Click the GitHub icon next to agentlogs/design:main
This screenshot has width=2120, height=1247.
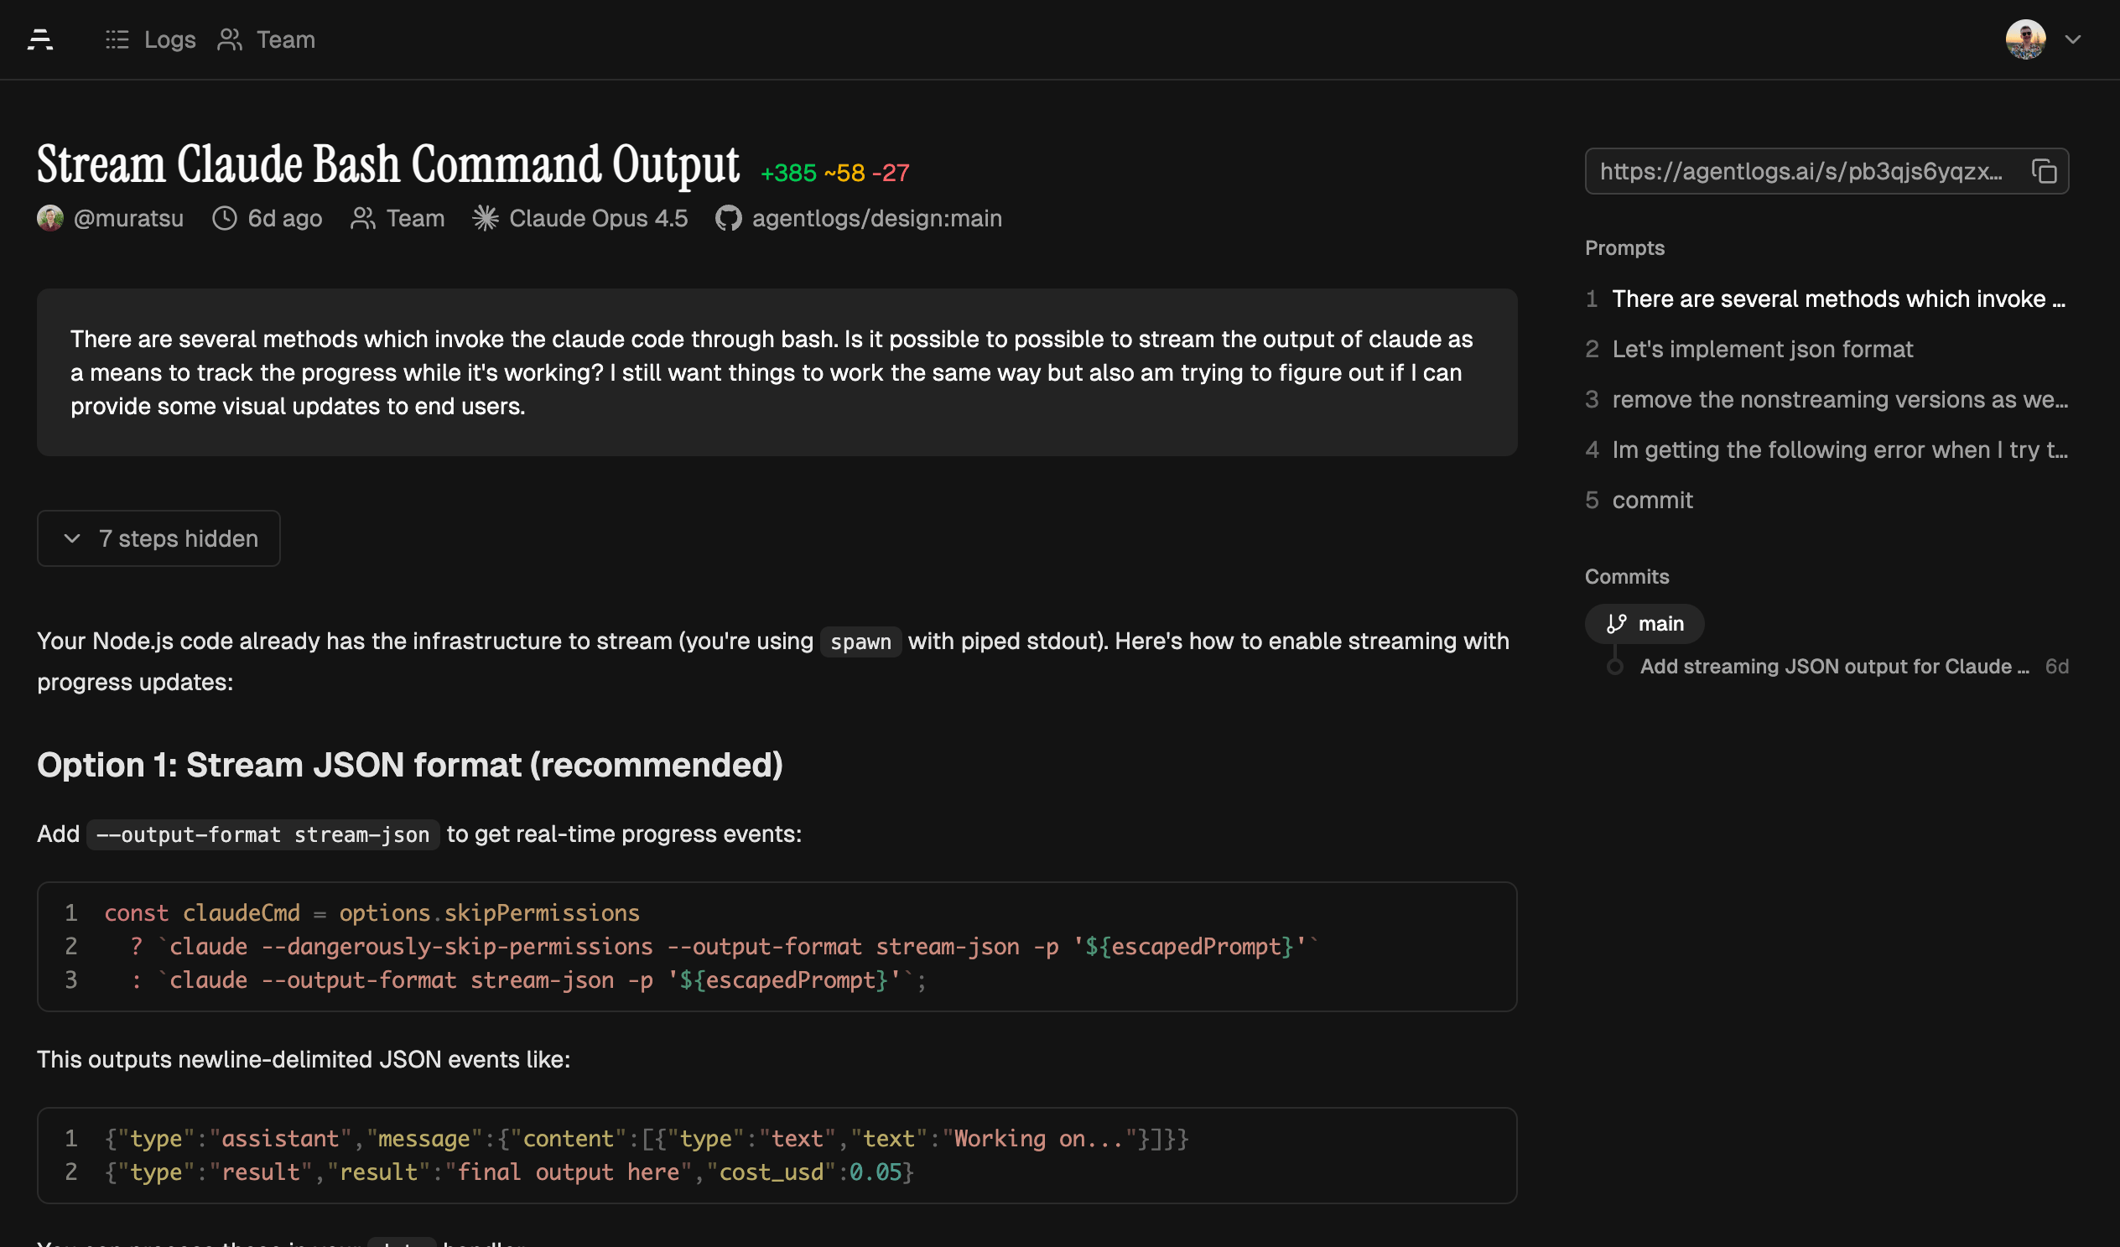coord(729,218)
